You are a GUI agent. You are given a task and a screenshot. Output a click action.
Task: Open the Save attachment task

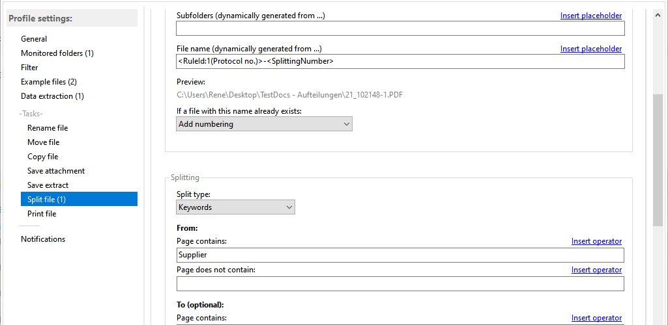[x=56, y=171]
